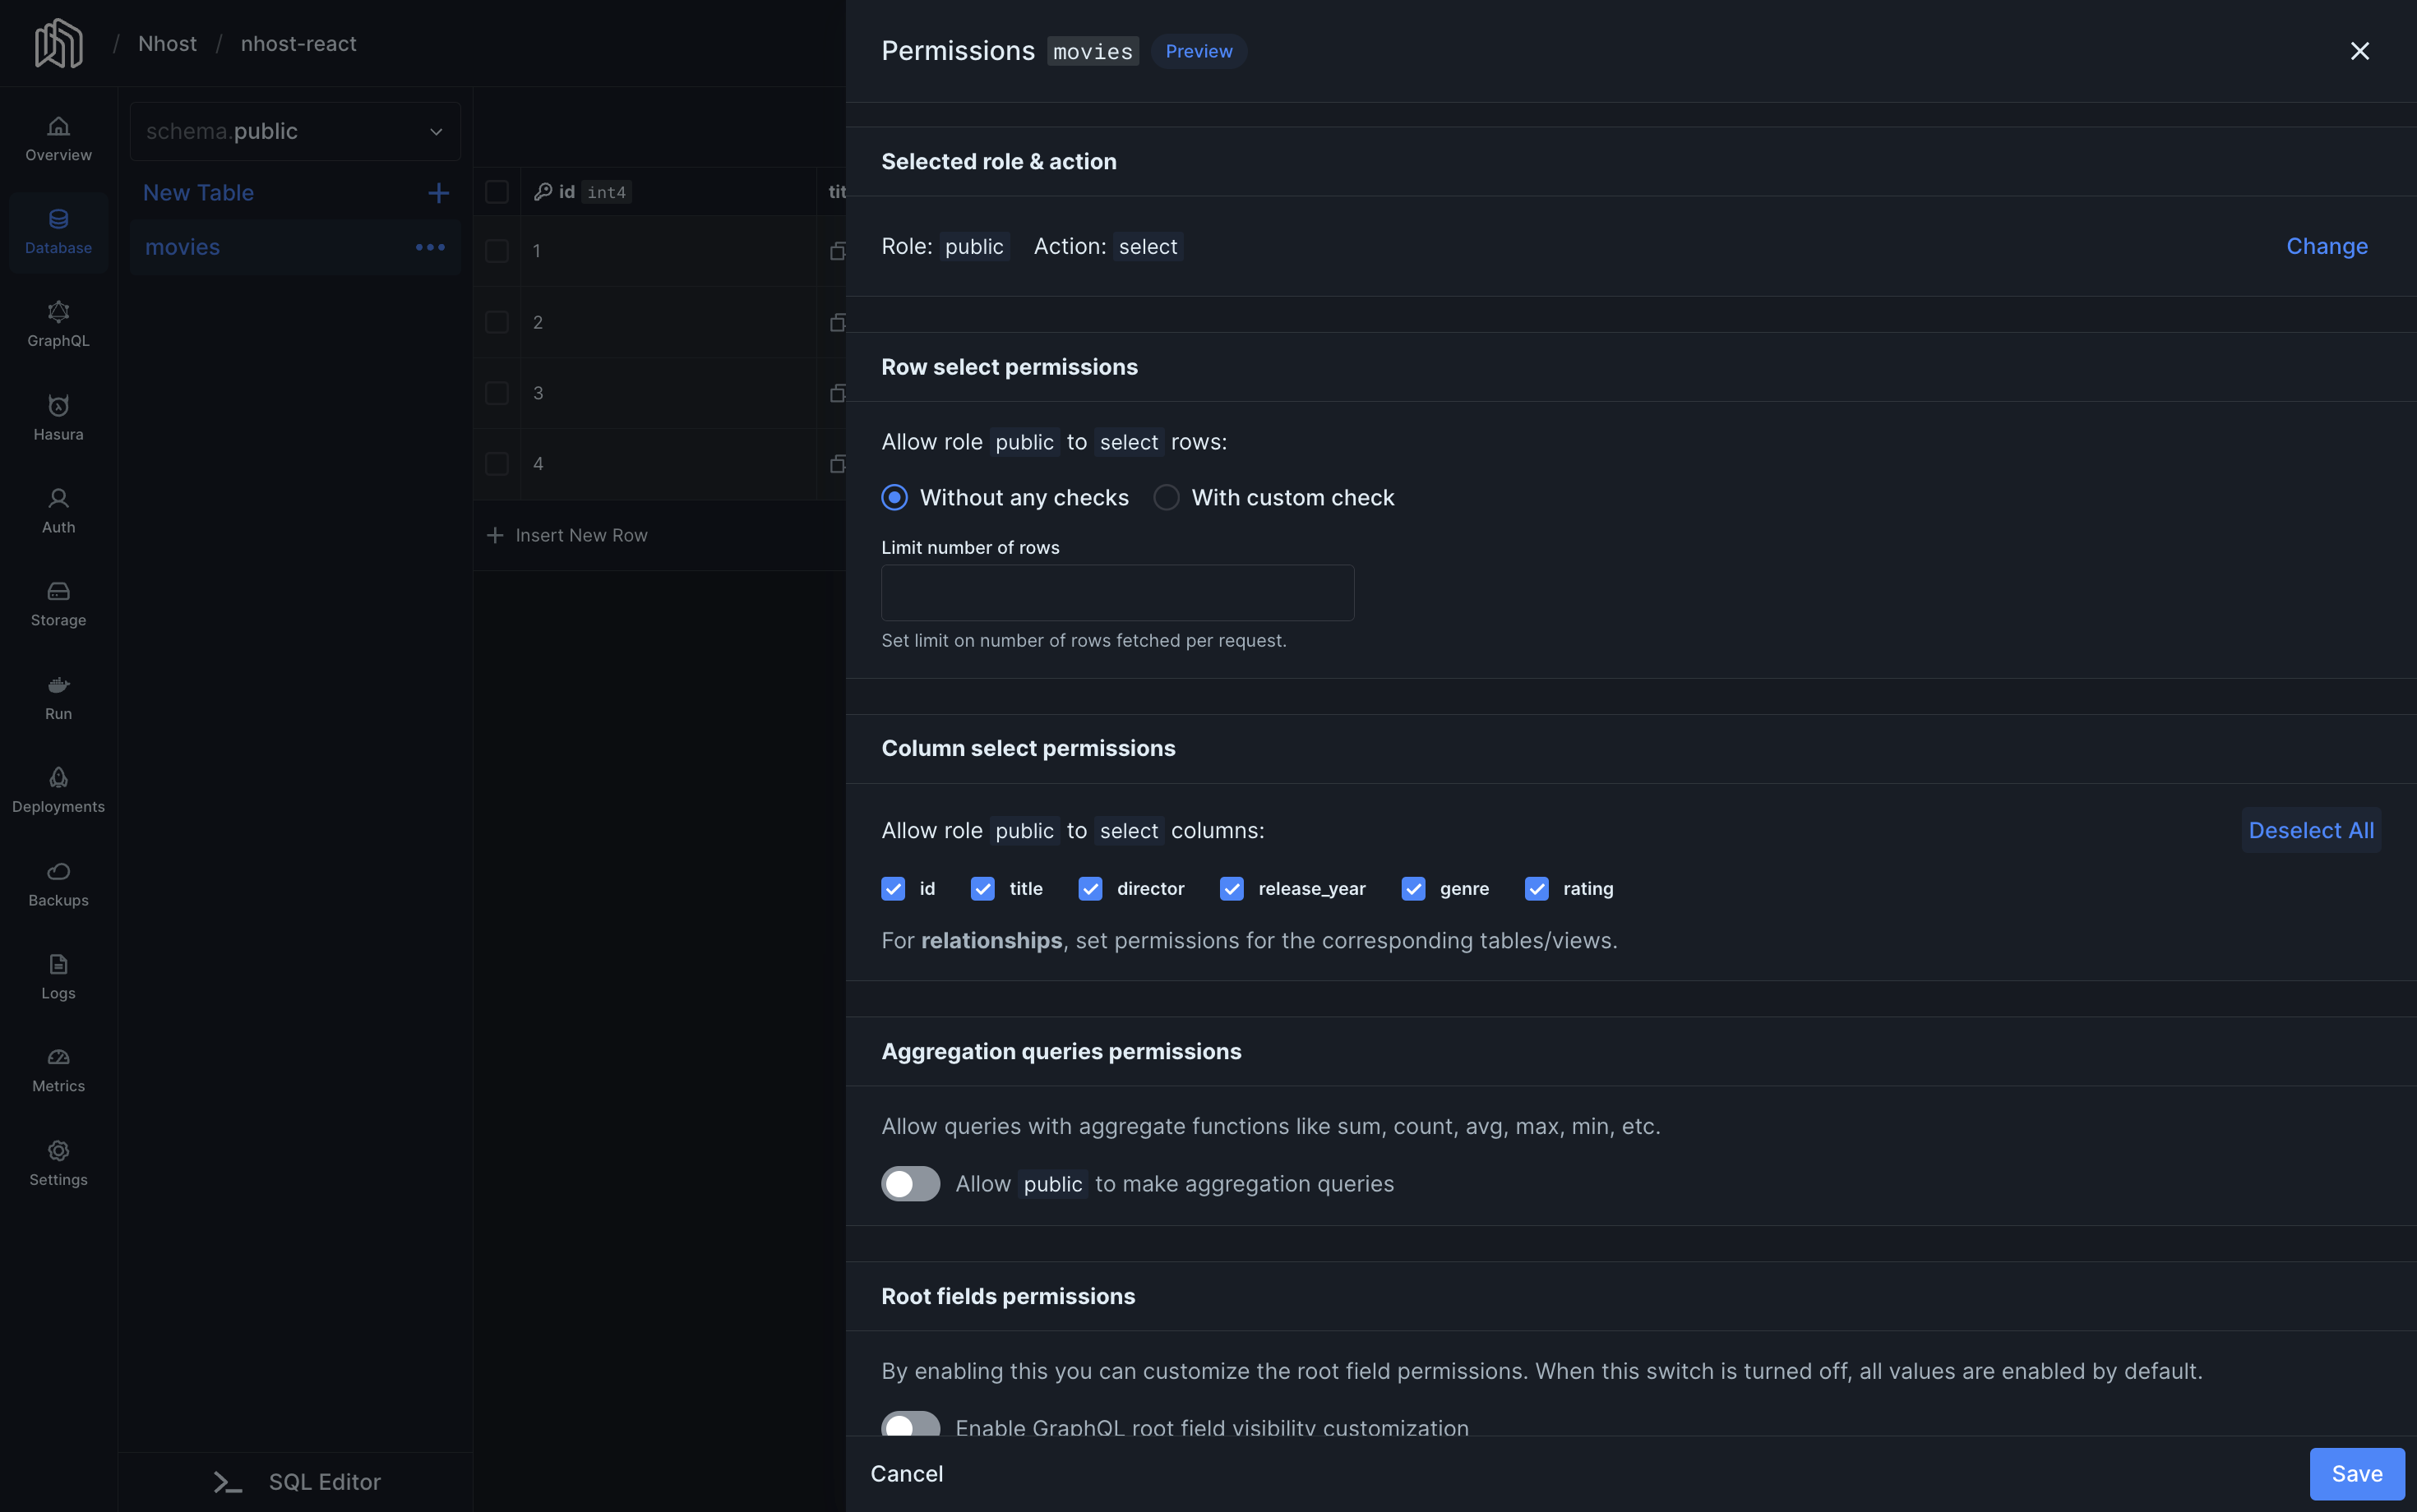Uncheck the release_year column checkbox
Screen dimensions: 2417x1512
tap(1232, 889)
